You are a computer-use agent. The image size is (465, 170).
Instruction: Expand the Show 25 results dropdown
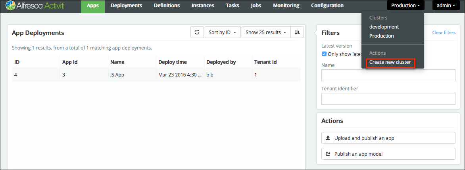click(266, 32)
